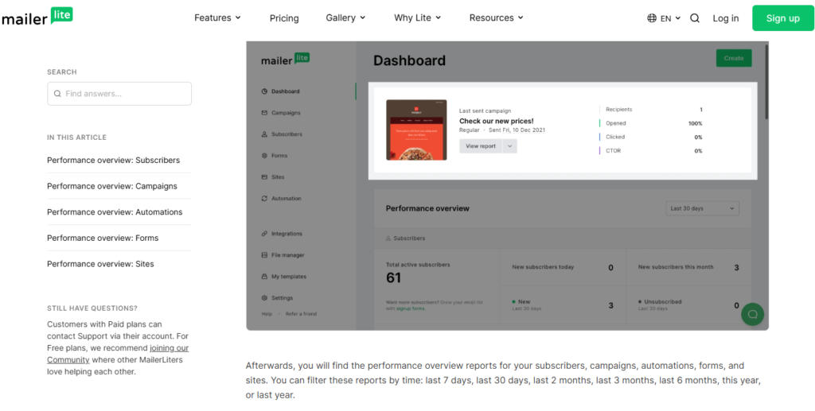This screenshot has height=411, width=815.
Task: Click the Log in link
Action: (726, 18)
